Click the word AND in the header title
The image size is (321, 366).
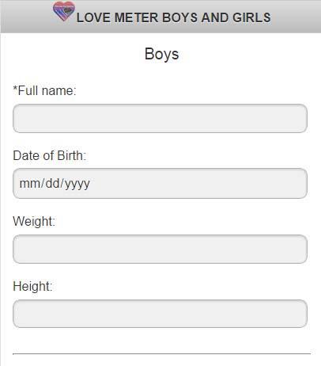(x=215, y=17)
